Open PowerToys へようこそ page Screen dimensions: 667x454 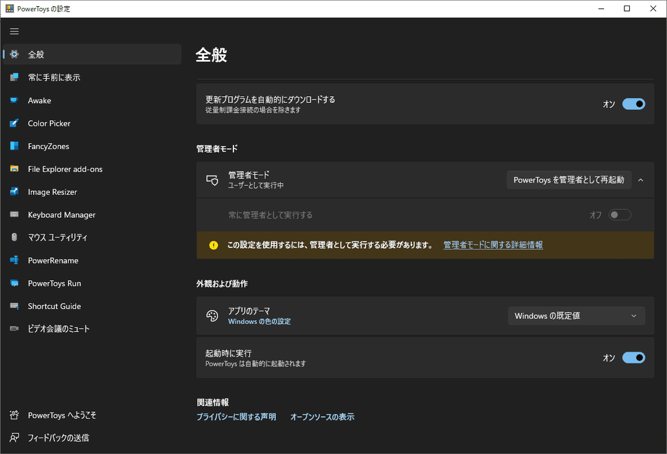point(92,415)
